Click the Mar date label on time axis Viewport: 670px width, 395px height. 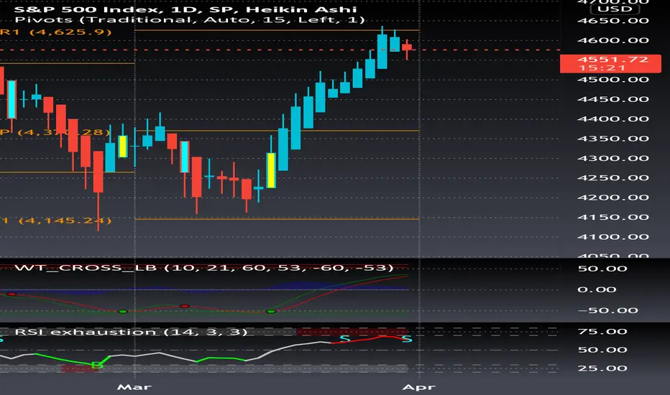(134, 387)
